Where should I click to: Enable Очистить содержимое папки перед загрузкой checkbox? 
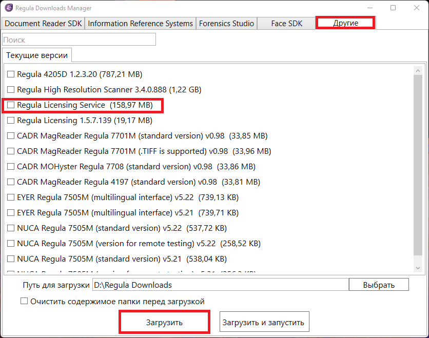click(x=24, y=301)
